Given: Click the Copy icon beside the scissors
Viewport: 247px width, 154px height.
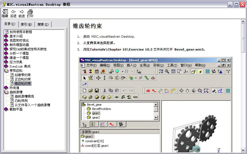Looking at the screenshot, I should tap(111, 91).
